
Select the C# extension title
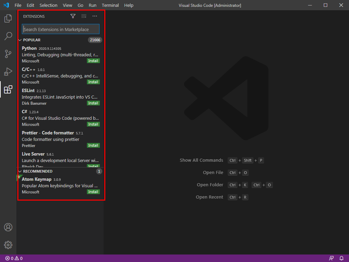25,112
